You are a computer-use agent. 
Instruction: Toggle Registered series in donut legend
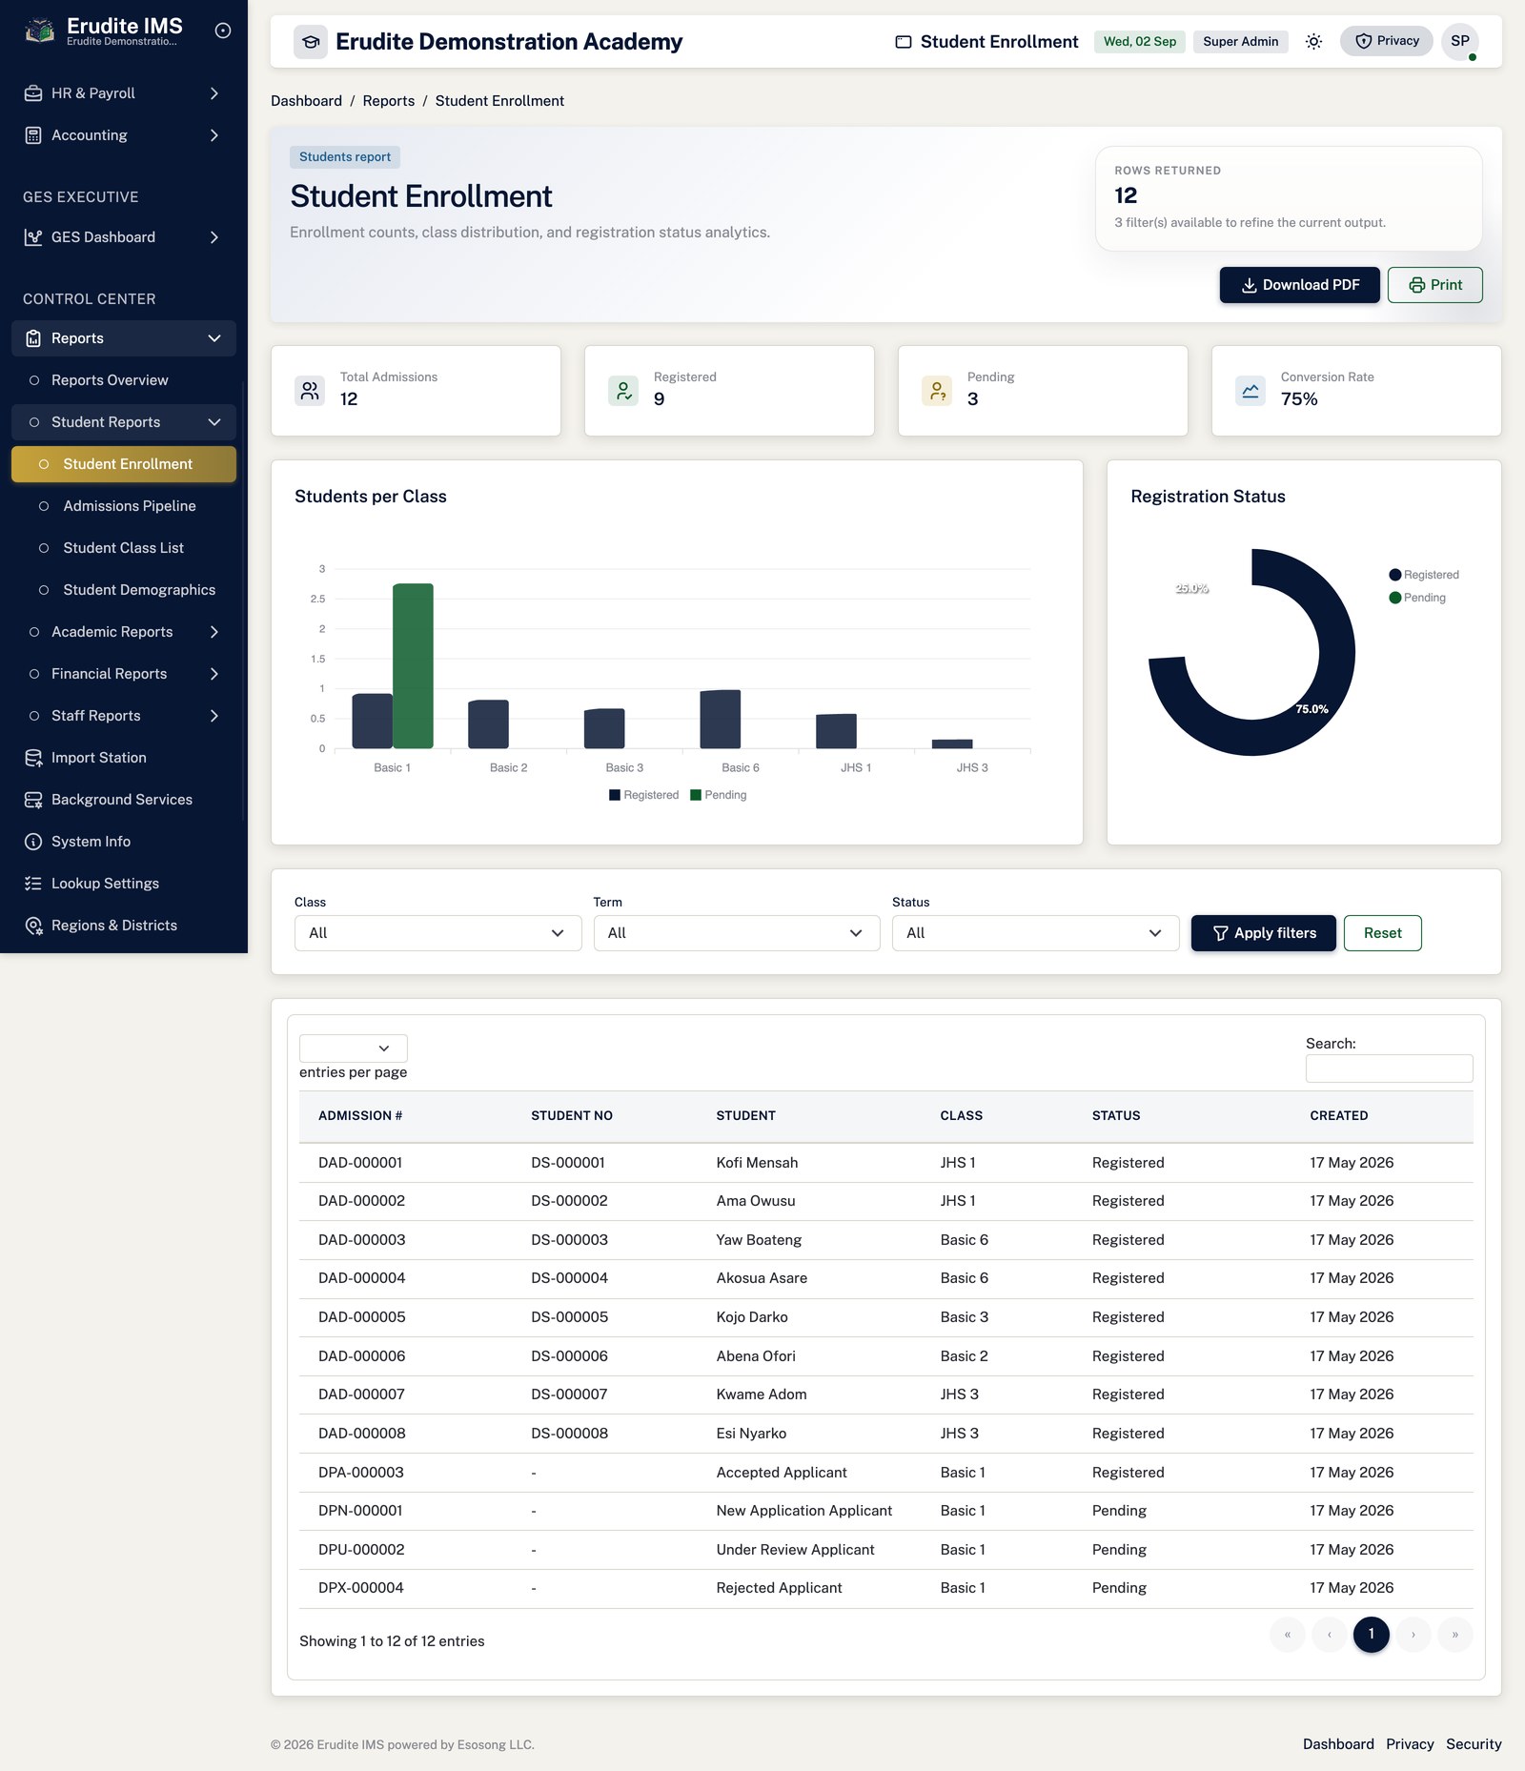pyautogui.click(x=1424, y=575)
